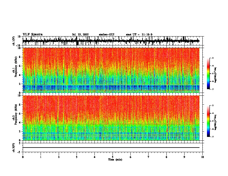Click the "2" kHz tick of ch.1 frequency axis
The width and height of the screenshot is (228, 176).
(20, 84)
